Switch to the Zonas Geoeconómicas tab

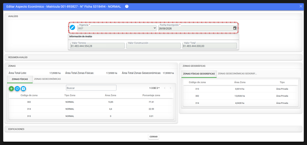47,79
